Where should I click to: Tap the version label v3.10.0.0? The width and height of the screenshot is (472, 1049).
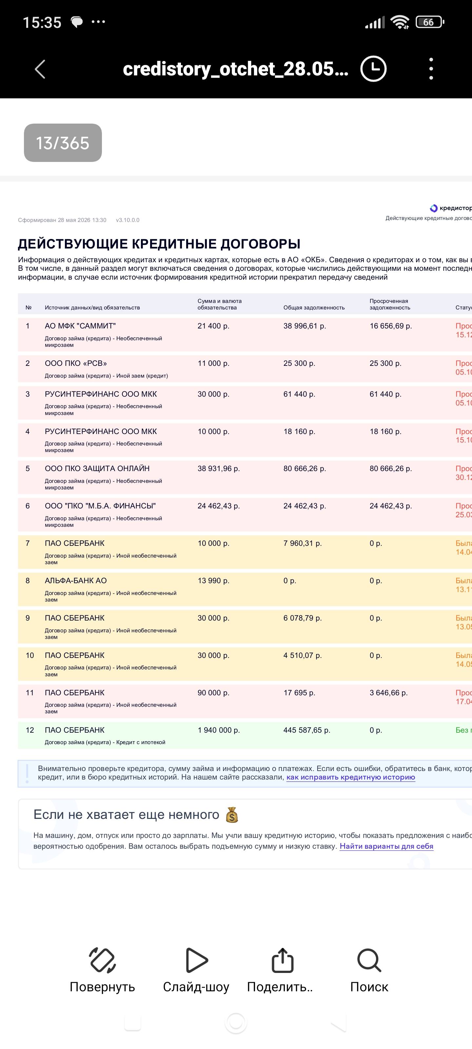(128, 220)
